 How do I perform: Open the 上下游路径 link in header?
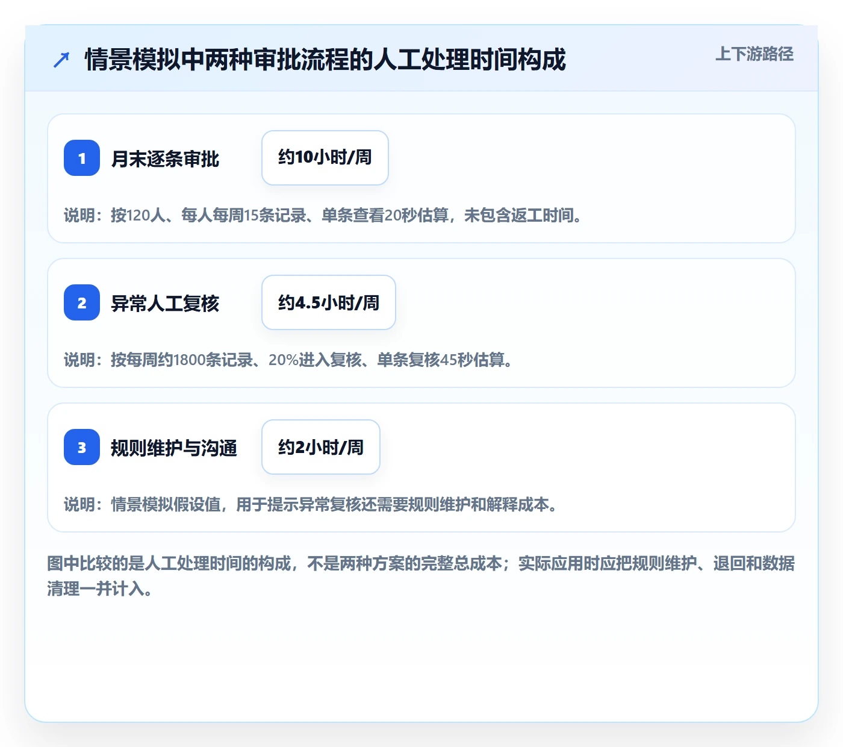pyautogui.click(x=754, y=54)
